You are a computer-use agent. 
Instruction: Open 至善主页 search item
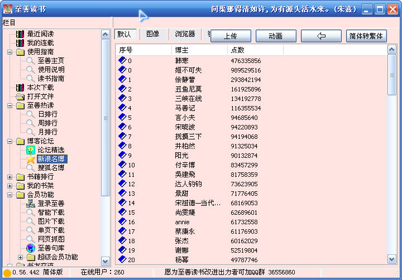click(x=51, y=61)
